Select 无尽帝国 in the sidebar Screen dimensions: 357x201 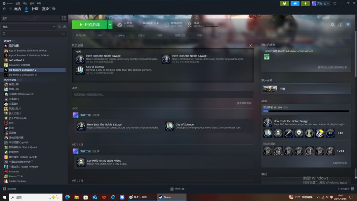tap(14, 46)
